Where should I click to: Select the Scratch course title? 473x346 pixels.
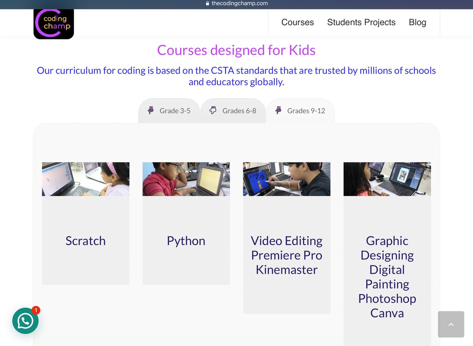86,241
